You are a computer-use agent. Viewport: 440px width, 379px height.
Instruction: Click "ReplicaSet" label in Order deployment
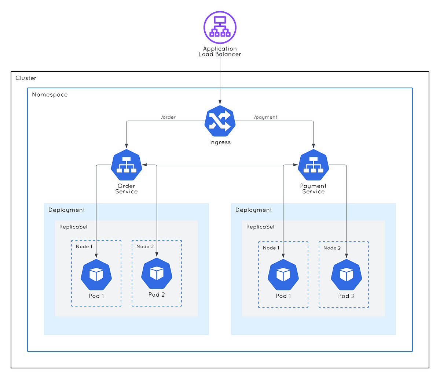(x=74, y=227)
